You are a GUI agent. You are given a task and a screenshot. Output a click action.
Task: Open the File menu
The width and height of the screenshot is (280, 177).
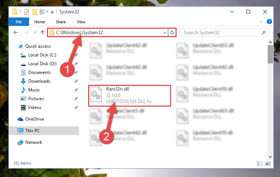[19, 22]
